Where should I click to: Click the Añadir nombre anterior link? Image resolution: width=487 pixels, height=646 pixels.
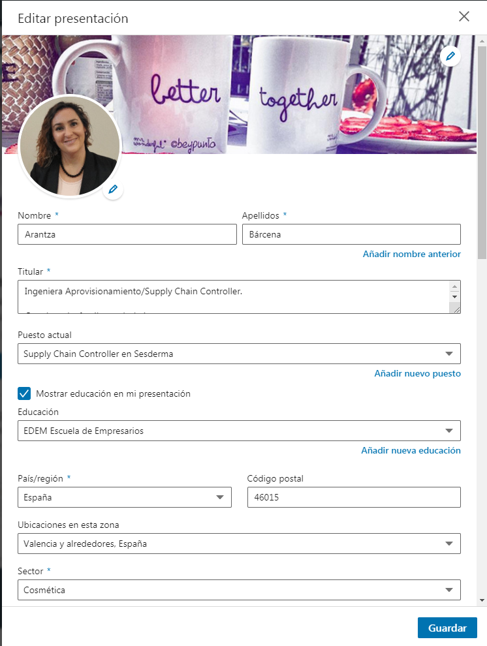pyautogui.click(x=412, y=254)
